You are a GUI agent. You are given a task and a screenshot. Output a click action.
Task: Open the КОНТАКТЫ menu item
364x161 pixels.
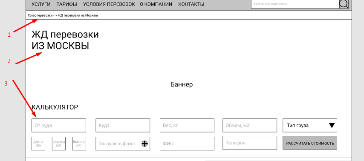[x=191, y=4]
